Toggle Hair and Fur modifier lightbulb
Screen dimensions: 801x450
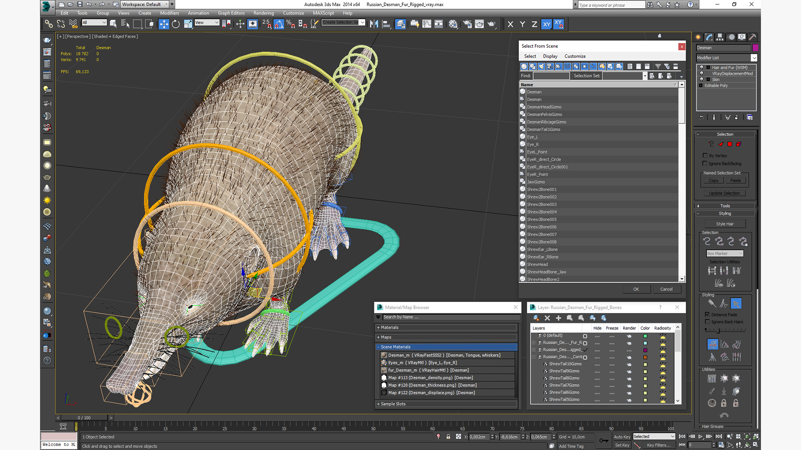click(702, 67)
